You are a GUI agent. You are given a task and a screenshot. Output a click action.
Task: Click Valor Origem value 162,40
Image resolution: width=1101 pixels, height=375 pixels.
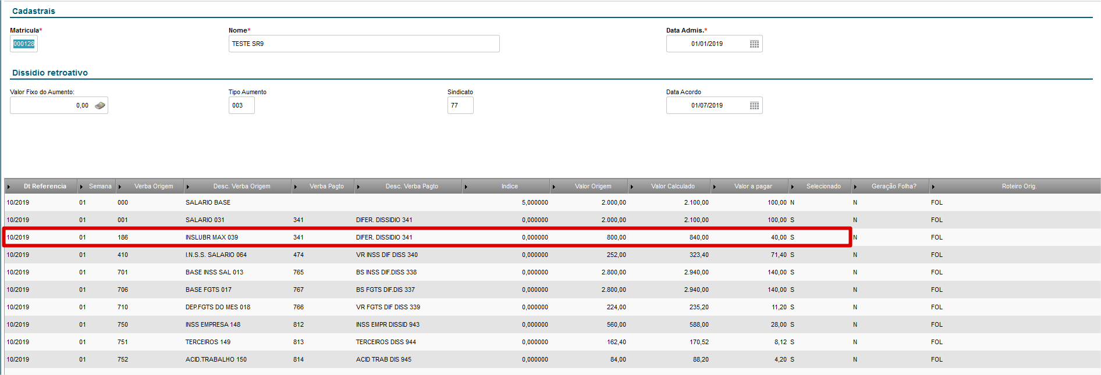tap(616, 342)
